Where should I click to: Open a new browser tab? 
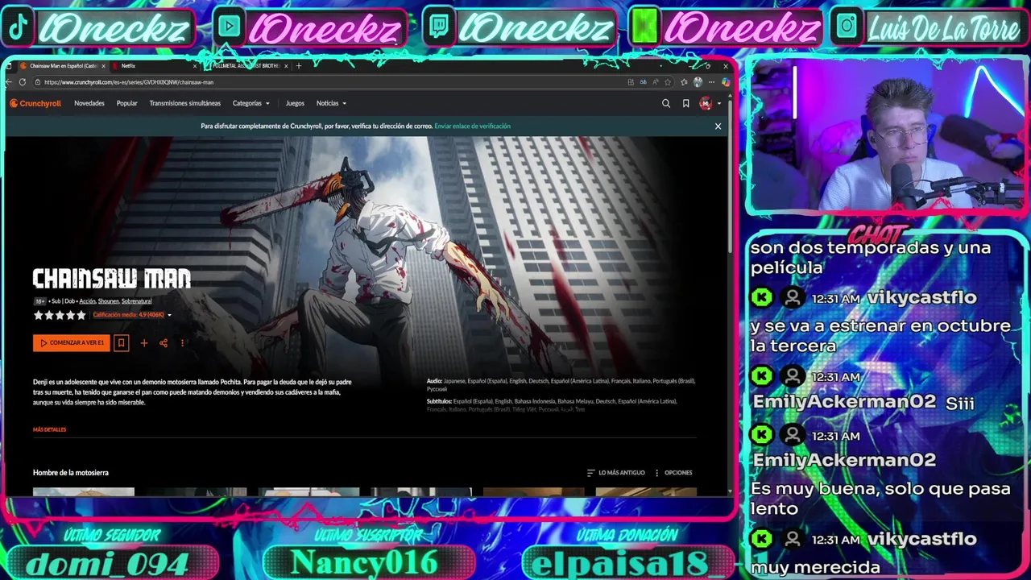299,66
